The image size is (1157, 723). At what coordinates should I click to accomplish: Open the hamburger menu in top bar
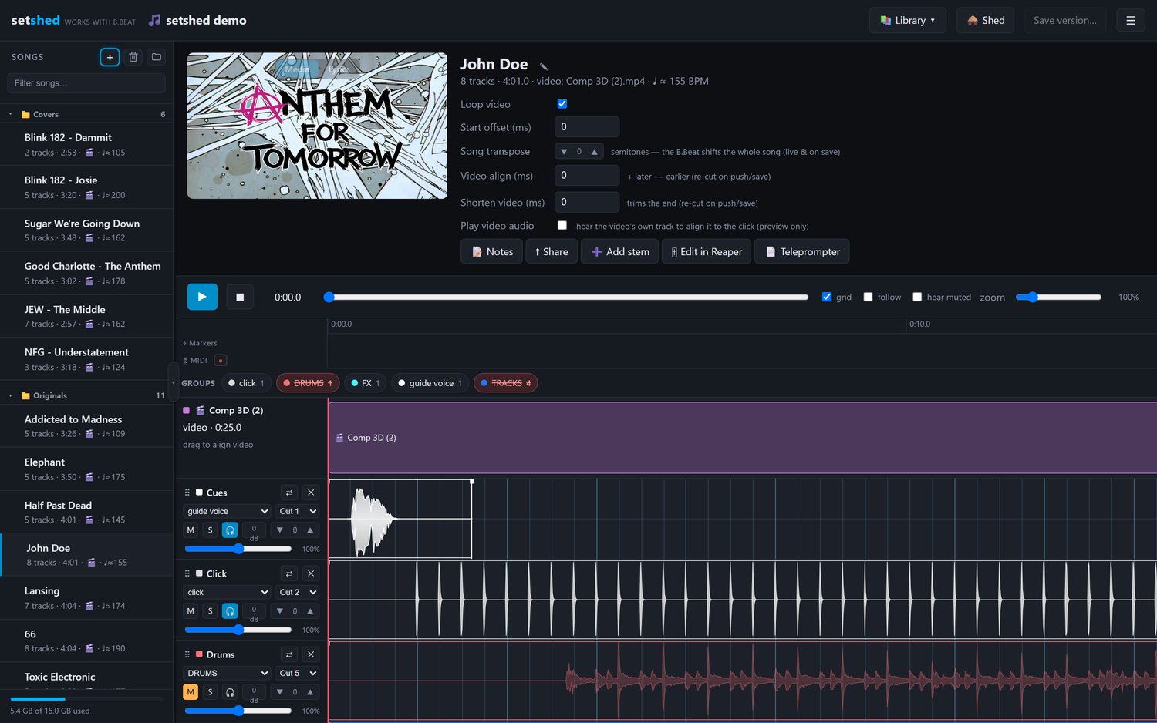(x=1131, y=21)
